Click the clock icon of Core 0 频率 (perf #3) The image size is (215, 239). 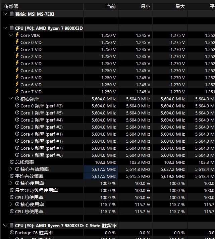coord(17,106)
